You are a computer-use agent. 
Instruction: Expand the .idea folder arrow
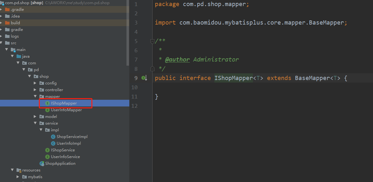coord(1,16)
